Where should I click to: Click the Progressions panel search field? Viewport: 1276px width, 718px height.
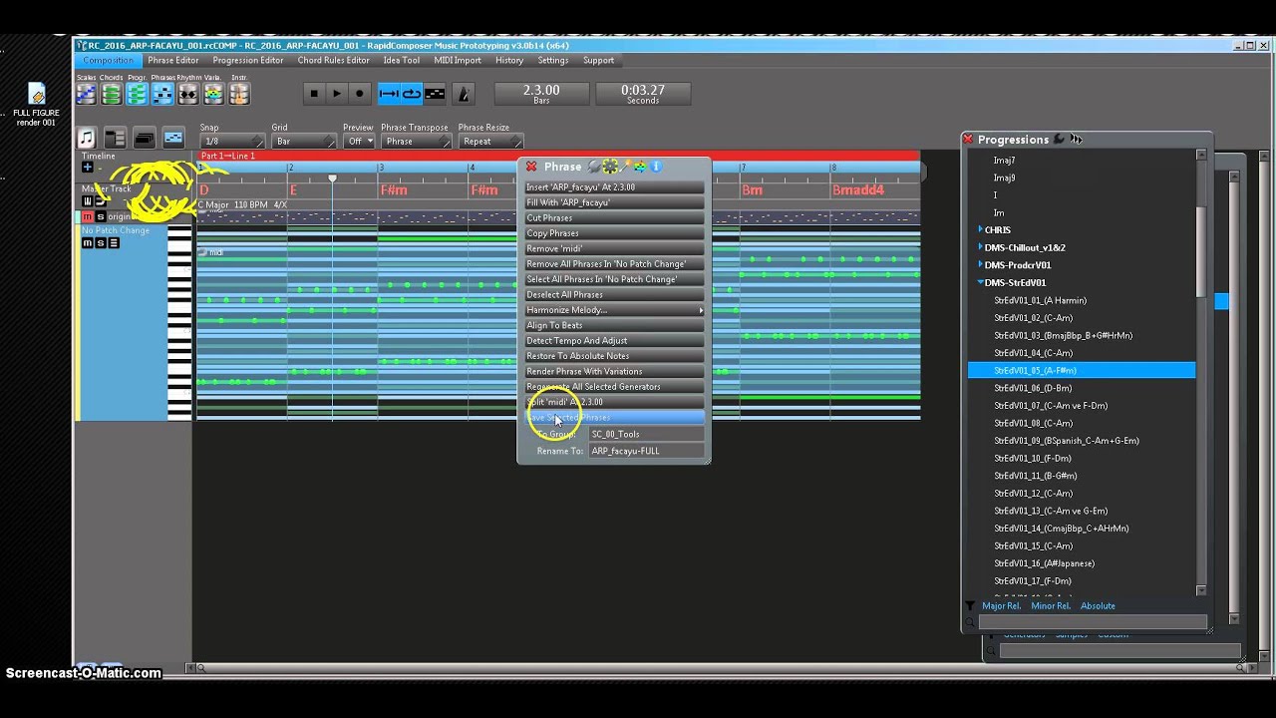click(1093, 622)
